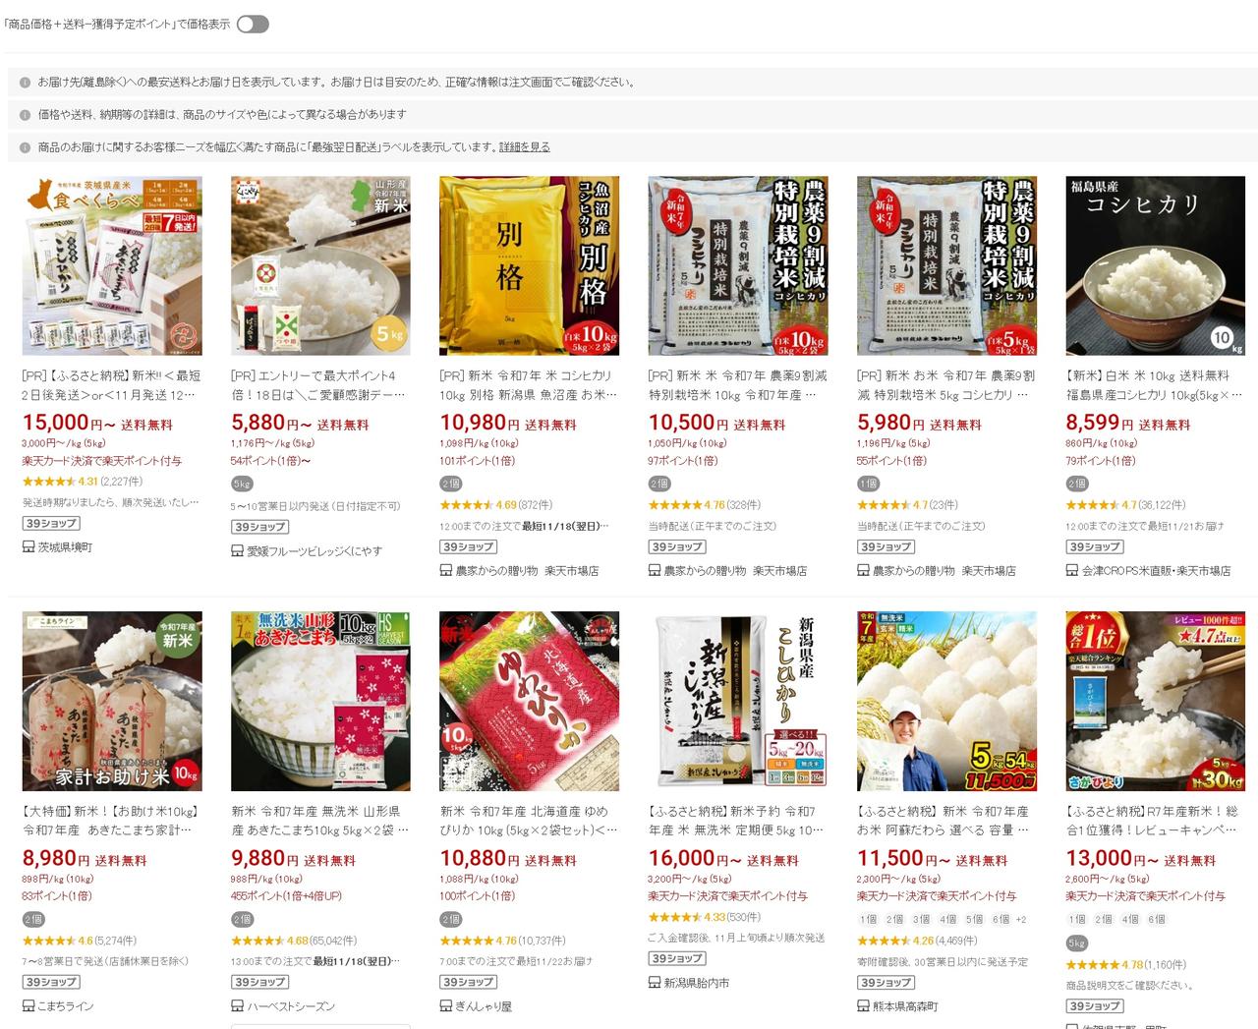Select the 3個 option under 11,500円 item
The height and width of the screenshot is (1029, 1258).
click(x=921, y=919)
